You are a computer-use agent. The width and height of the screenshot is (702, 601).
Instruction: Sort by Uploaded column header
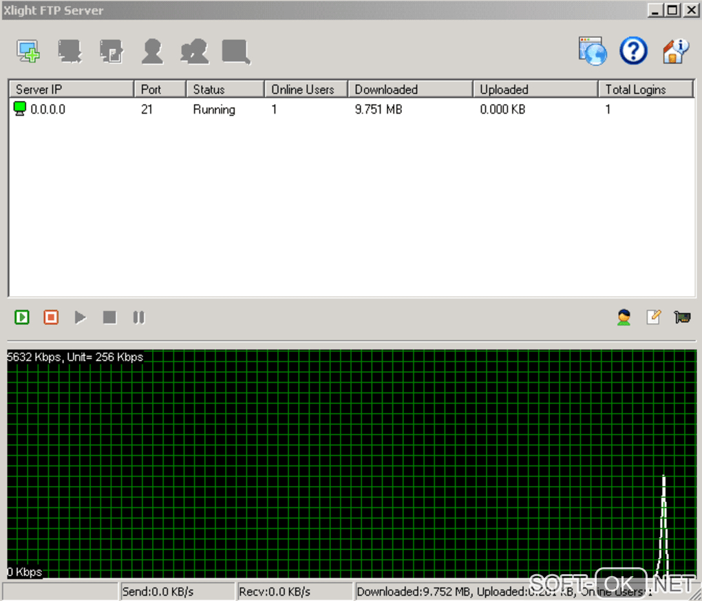point(536,89)
